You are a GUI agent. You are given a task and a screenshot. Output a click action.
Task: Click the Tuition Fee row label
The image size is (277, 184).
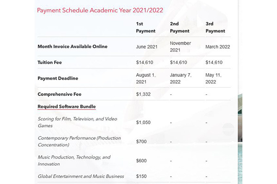[x=50, y=62]
